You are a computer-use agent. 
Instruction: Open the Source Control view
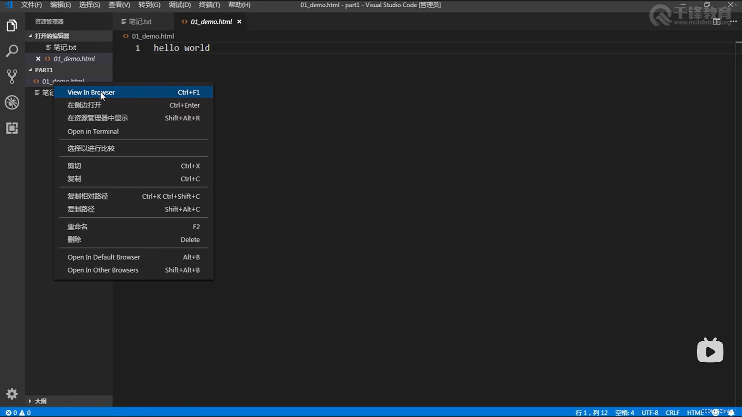coord(12,76)
